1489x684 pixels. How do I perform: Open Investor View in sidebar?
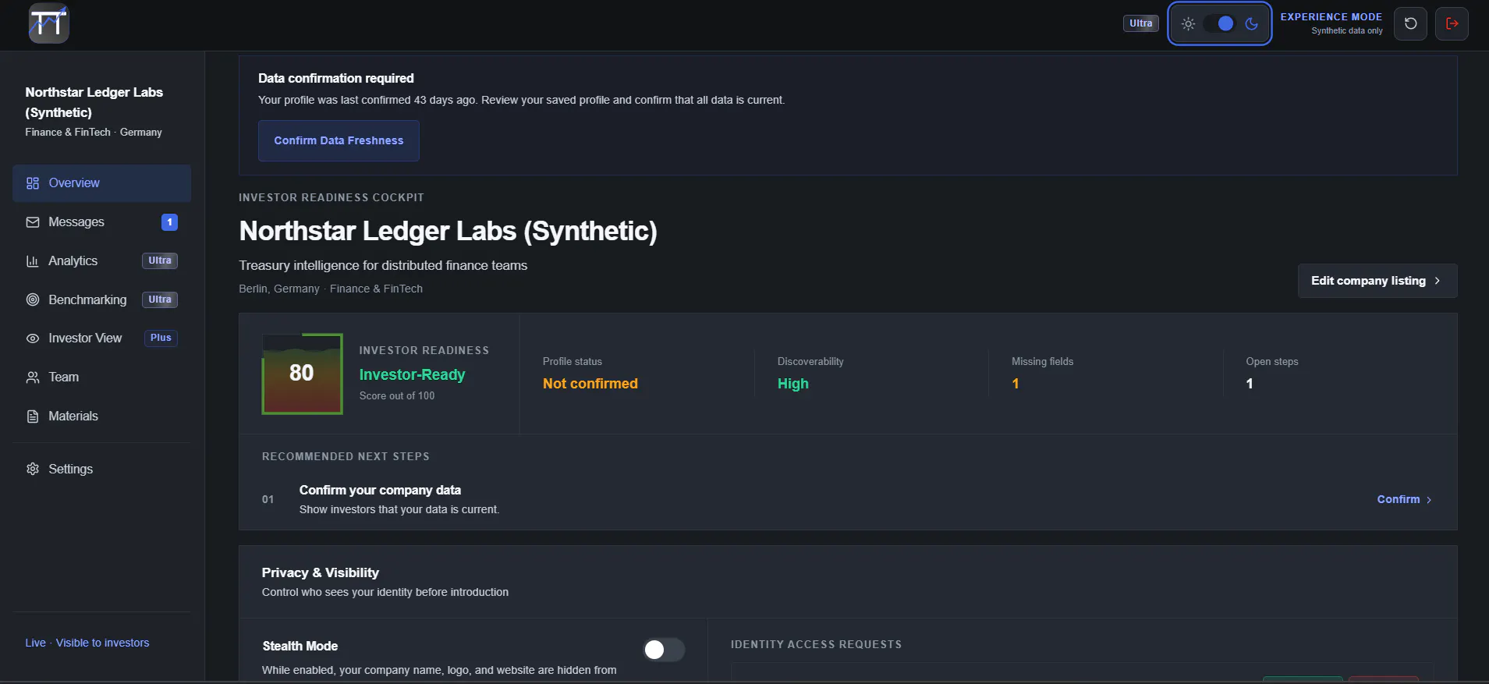[101, 338]
